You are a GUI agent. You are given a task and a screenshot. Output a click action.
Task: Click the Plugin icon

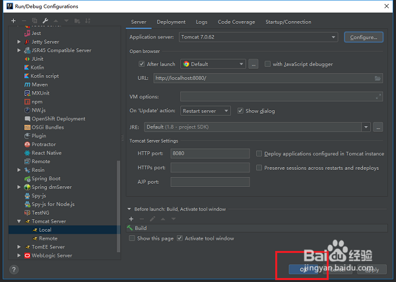(27, 136)
